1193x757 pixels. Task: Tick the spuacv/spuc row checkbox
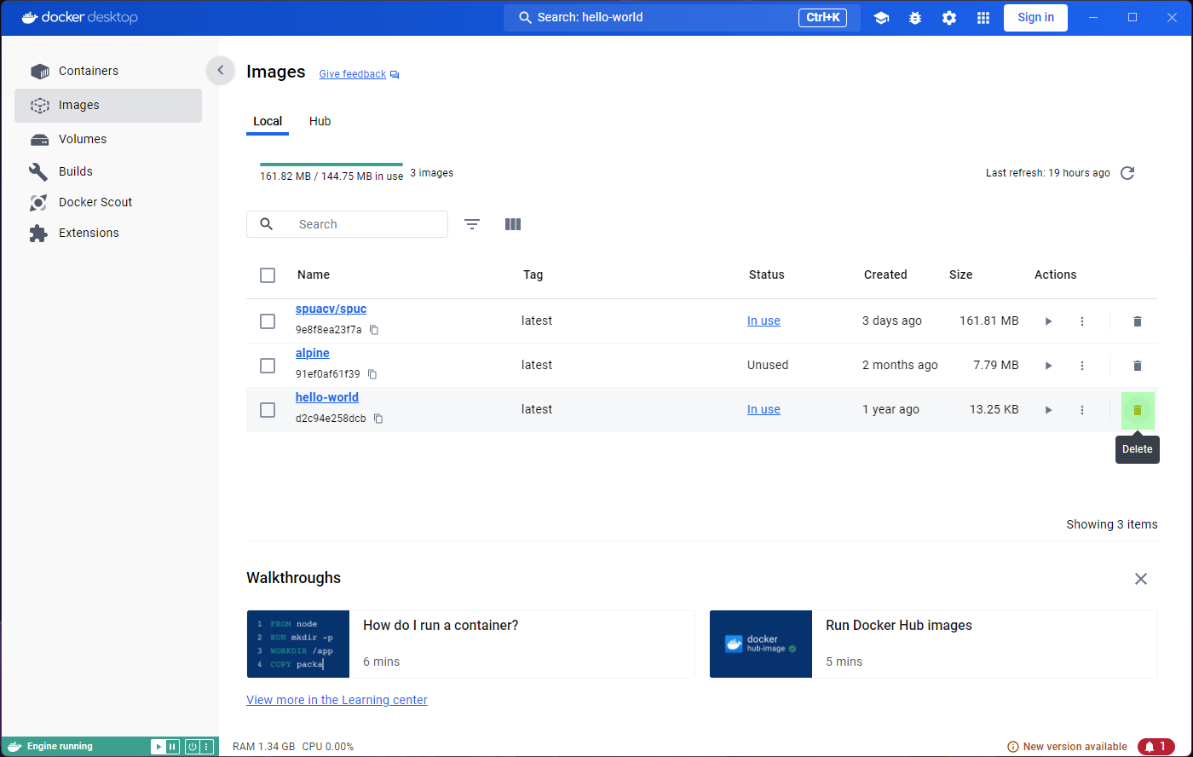(x=268, y=321)
